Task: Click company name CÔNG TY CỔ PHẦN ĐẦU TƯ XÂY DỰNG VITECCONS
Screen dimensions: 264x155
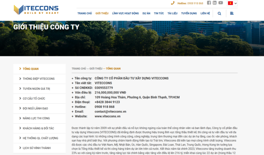Action: [x=131, y=78]
